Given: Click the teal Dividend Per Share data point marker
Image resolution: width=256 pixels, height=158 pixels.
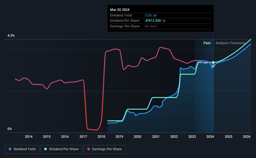Looking at the screenshot, I should coord(213,63).
